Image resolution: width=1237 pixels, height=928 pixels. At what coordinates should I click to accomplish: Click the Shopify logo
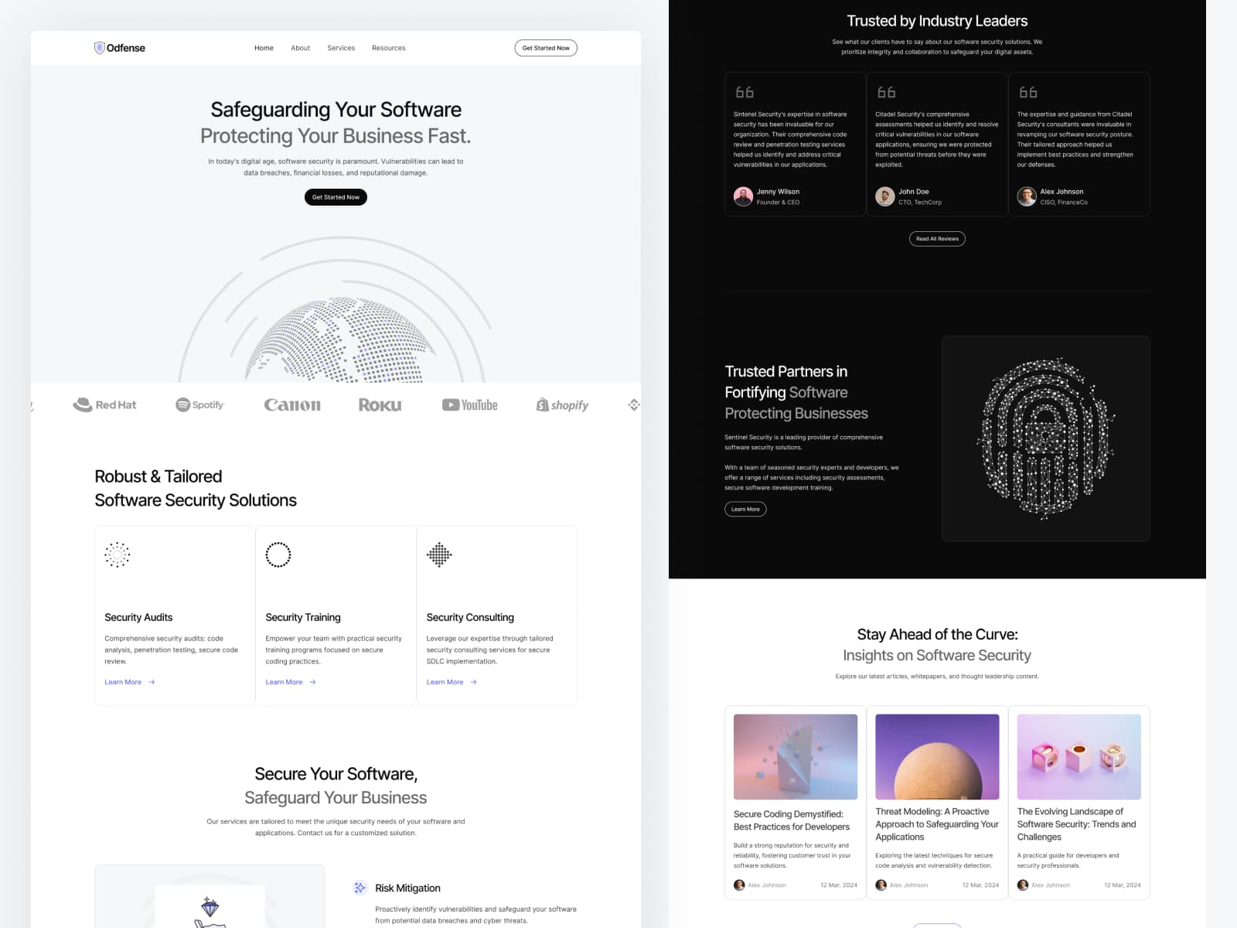coord(562,404)
